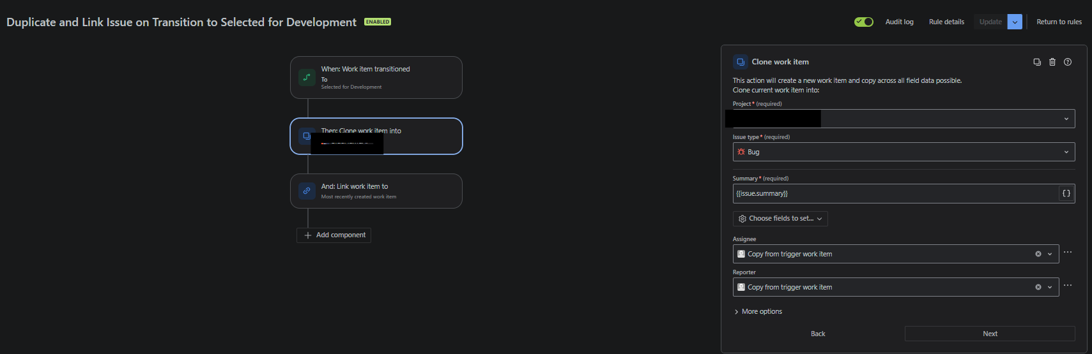Click the transition trigger icon
The image size is (1092, 354).
tap(307, 77)
